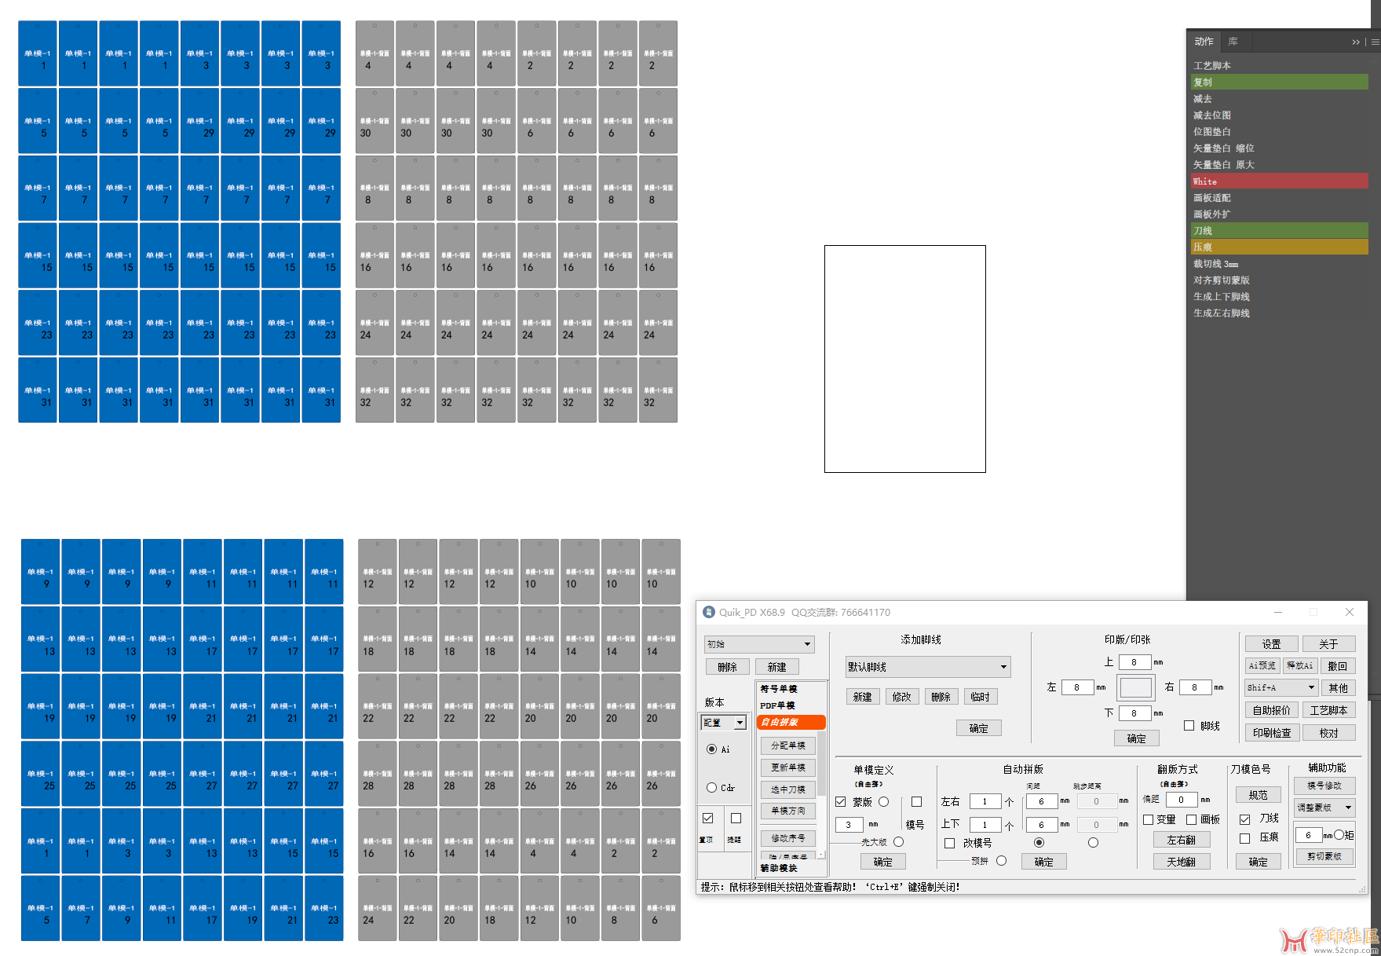The width and height of the screenshot is (1381, 956).
Task: Click the Quik_PD app icon in title bar
Action: click(709, 612)
